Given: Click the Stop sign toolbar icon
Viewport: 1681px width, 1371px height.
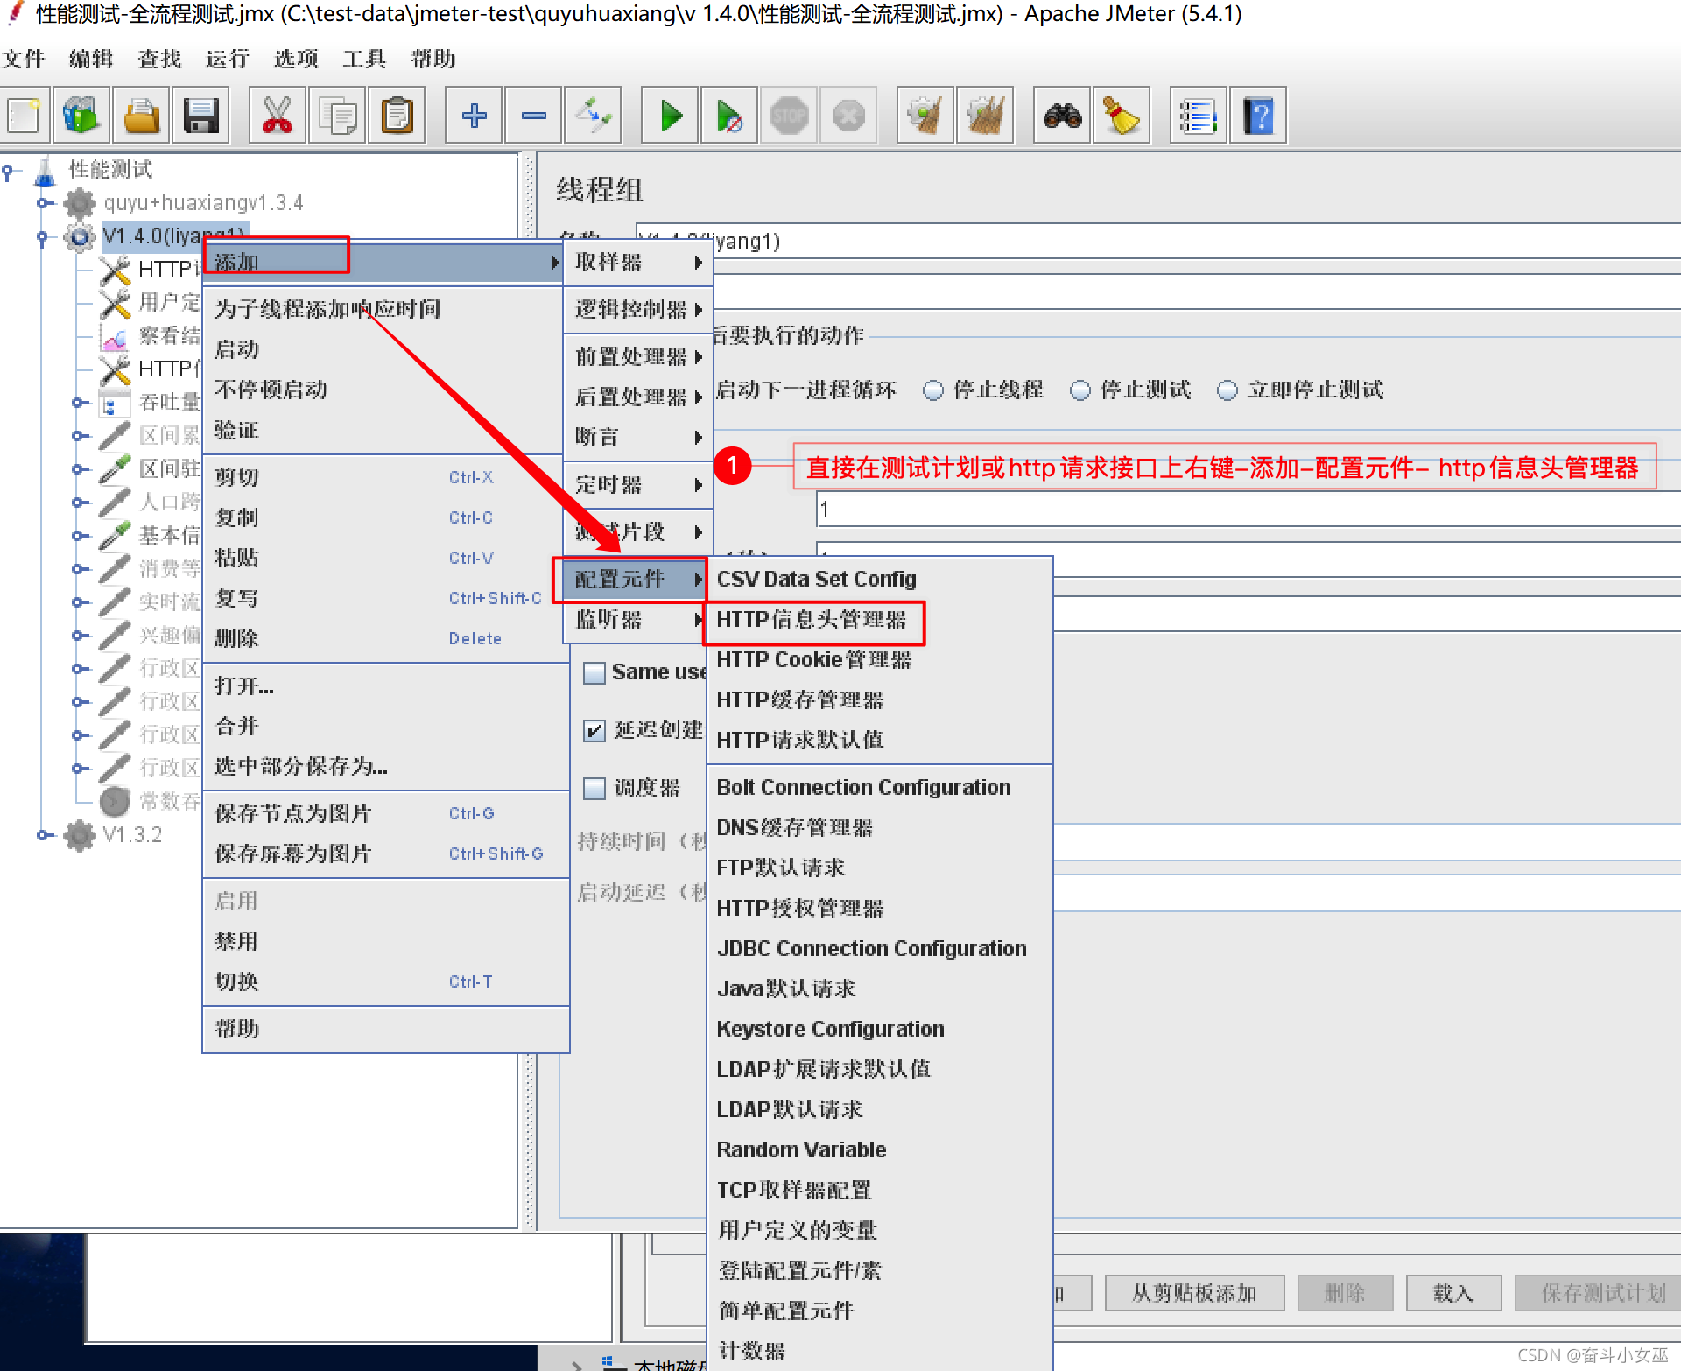Looking at the screenshot, I should [x=789, y=115].
